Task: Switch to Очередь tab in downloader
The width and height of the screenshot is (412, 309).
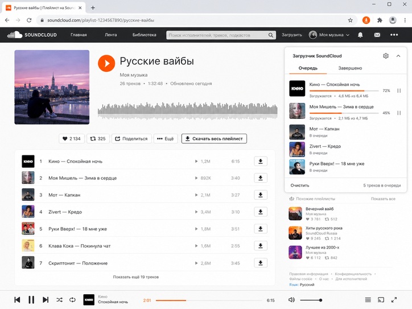Action: [308, 68]
